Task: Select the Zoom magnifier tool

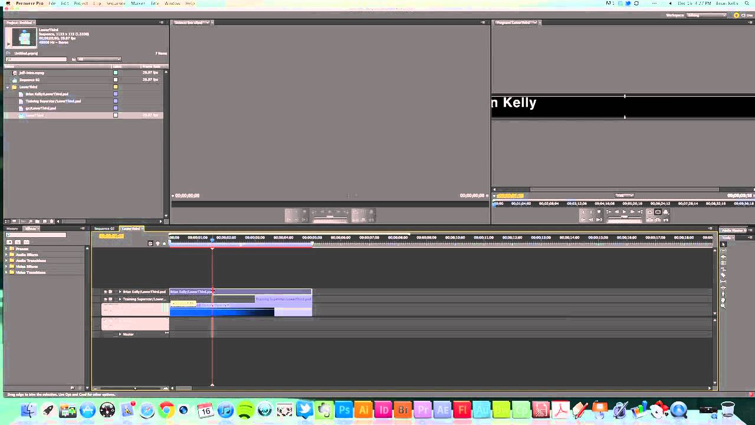Action: (x=724, y=306)
